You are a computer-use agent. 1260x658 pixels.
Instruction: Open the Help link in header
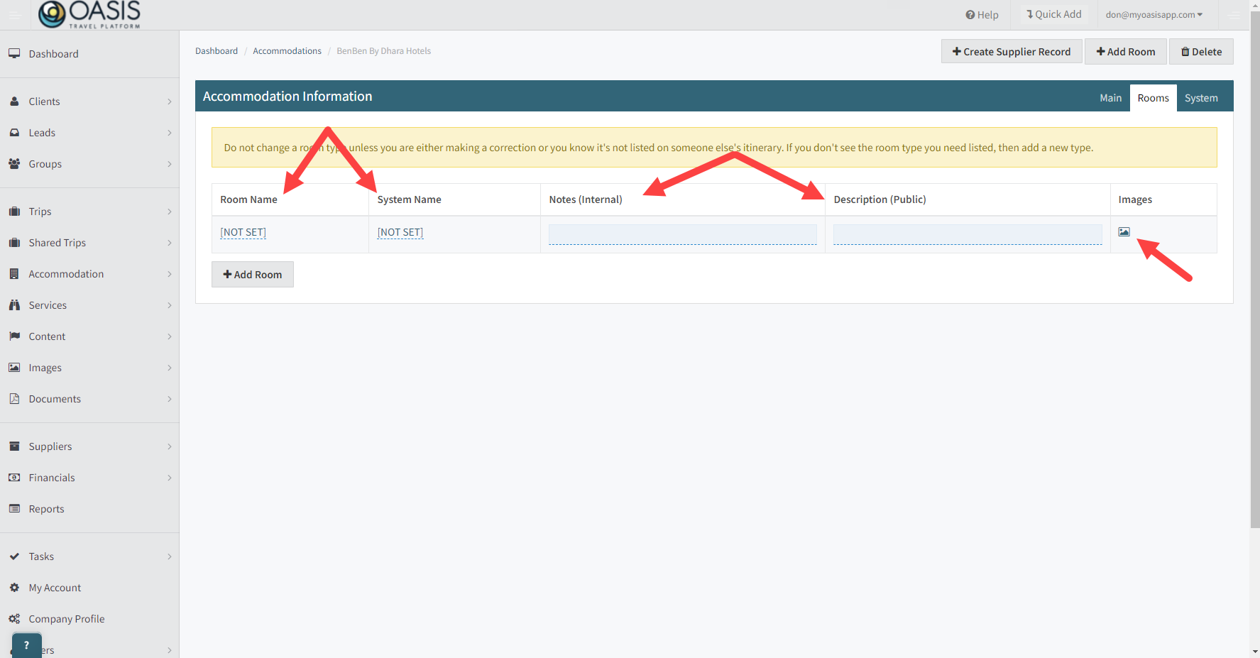[x=982, y=15]
